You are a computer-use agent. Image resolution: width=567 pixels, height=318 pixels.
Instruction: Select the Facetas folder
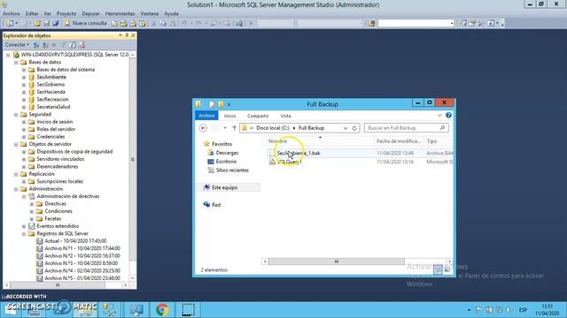point(52,218)
